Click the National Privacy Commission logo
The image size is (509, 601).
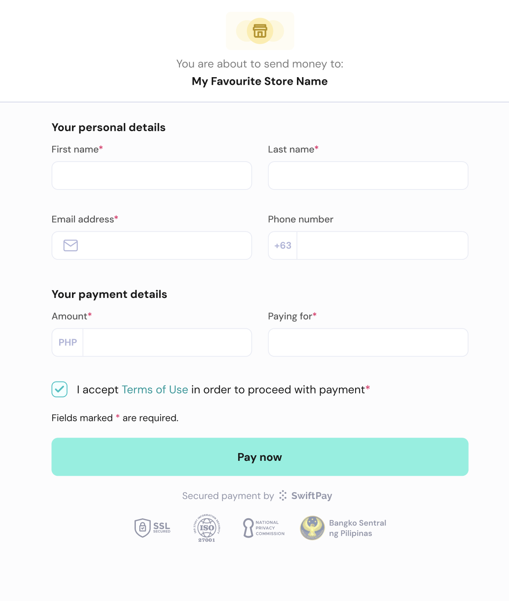[x=263, y=528]
